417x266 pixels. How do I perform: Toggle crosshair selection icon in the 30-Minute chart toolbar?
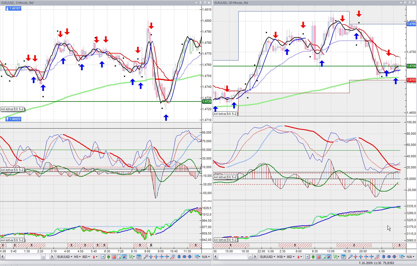[324, 257]
